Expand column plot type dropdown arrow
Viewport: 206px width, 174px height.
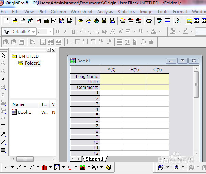(x=50, y=167)
